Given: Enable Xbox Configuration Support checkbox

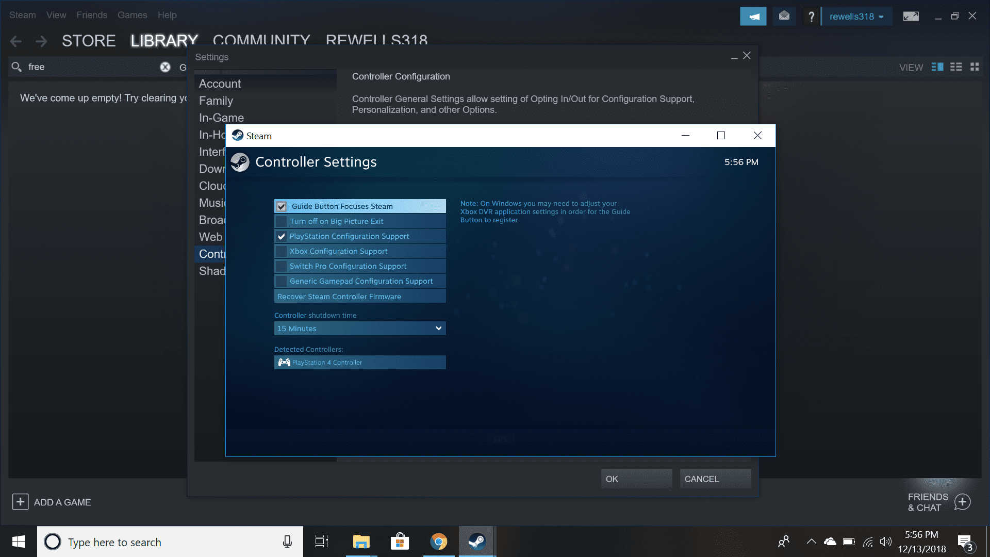Looking at the screenshot, I should 282,251.
